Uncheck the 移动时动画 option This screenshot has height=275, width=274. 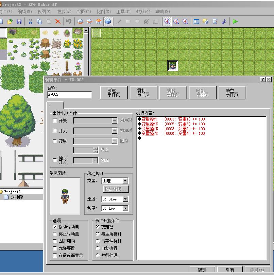[x=55, y=227]
